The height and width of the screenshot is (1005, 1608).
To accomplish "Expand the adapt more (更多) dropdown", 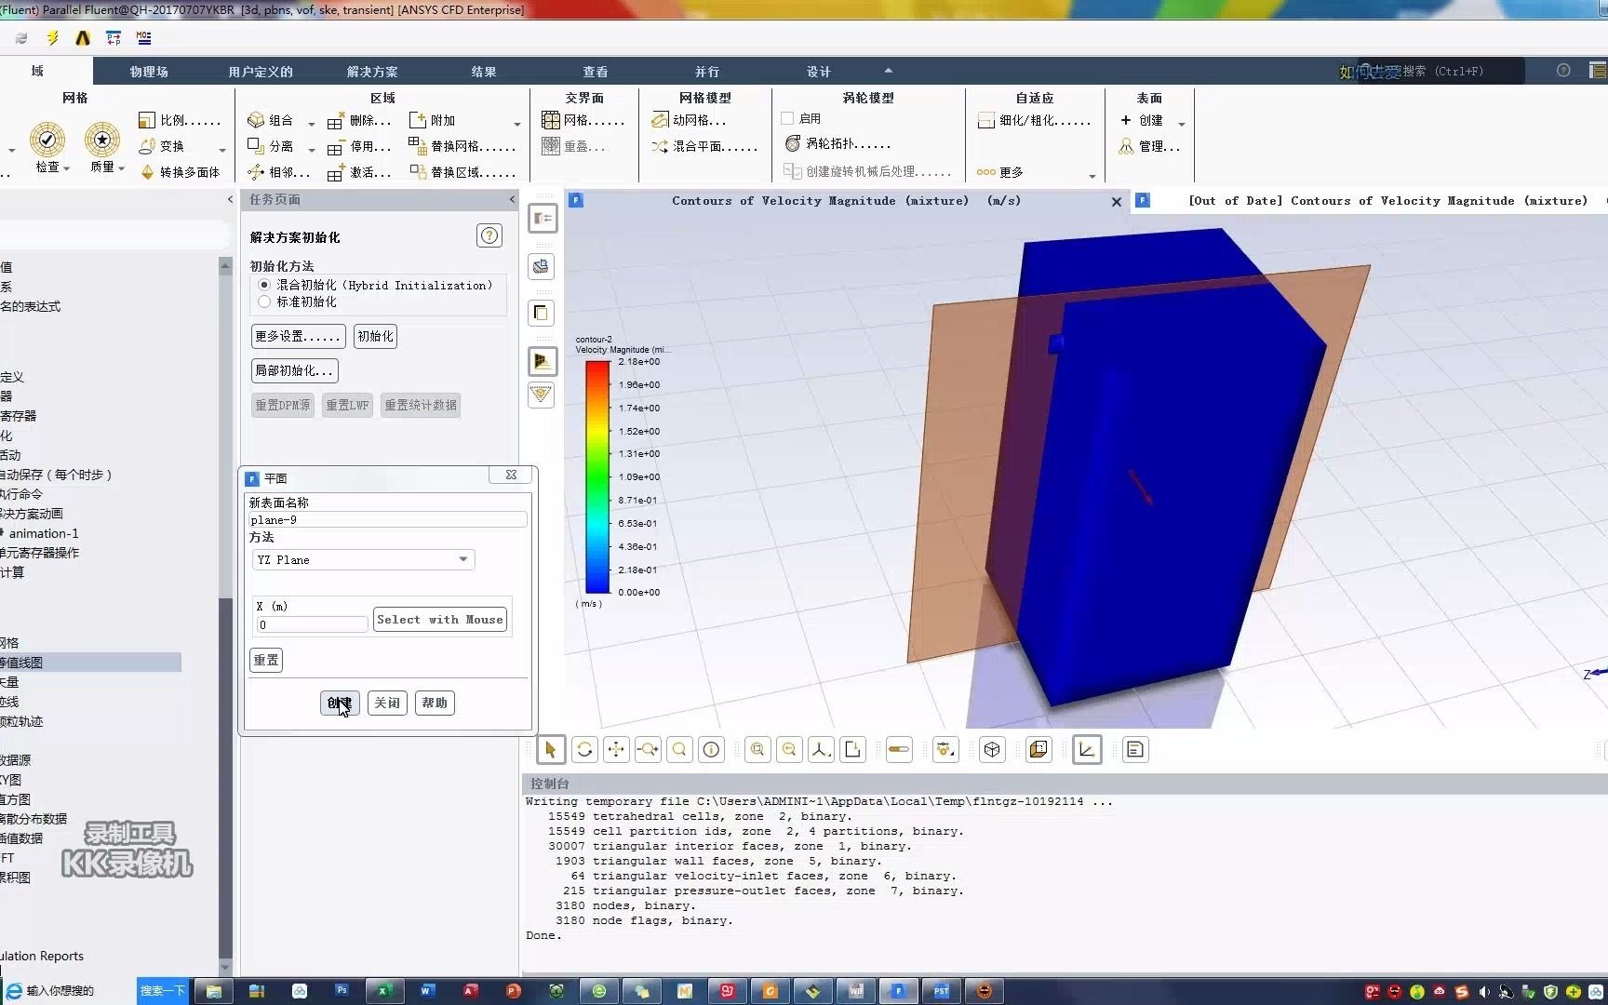I will 1092,174.
